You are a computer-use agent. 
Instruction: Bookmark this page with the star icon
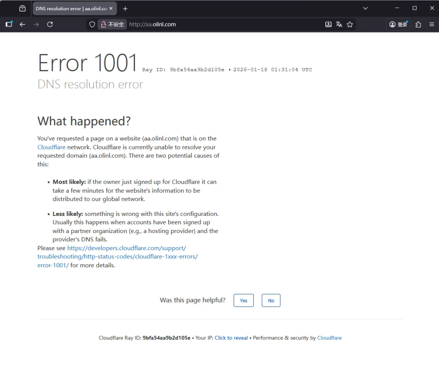pos(350,24)
